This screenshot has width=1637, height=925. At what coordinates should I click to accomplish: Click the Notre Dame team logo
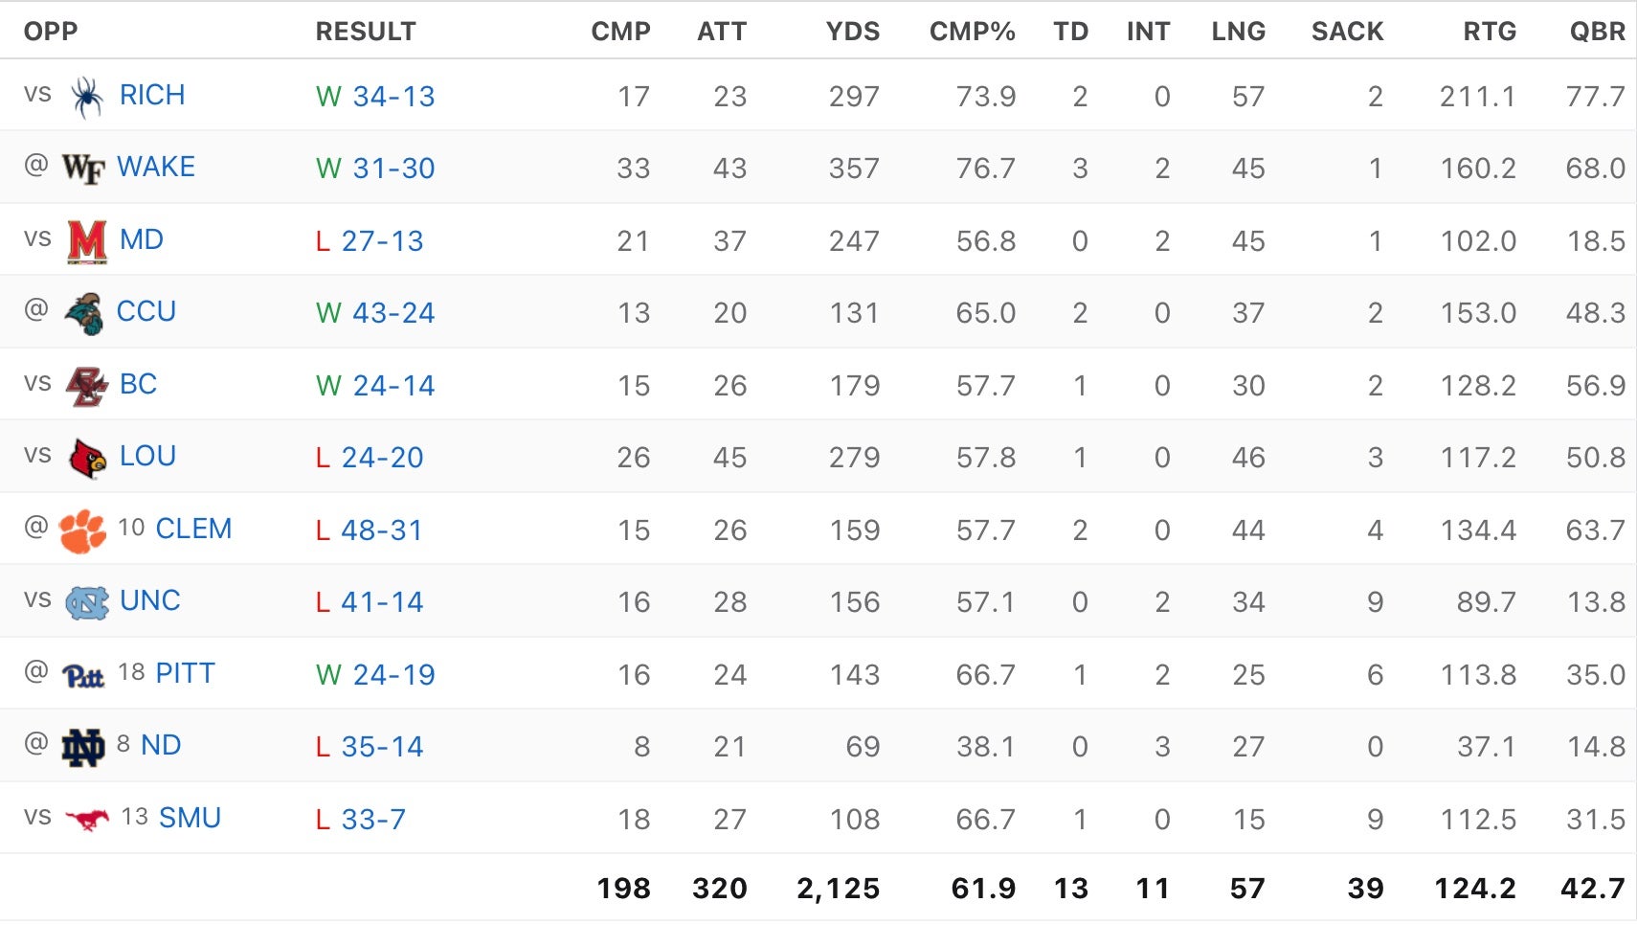83,747
